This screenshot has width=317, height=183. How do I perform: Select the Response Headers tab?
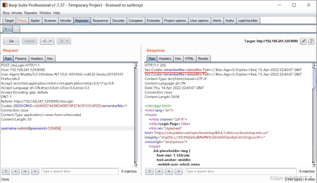point(165,58)
